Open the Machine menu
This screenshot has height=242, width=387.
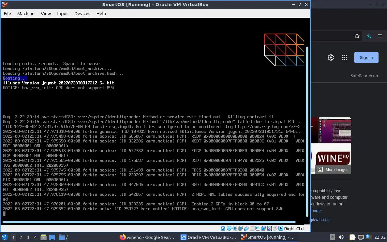tap(26, 14)
